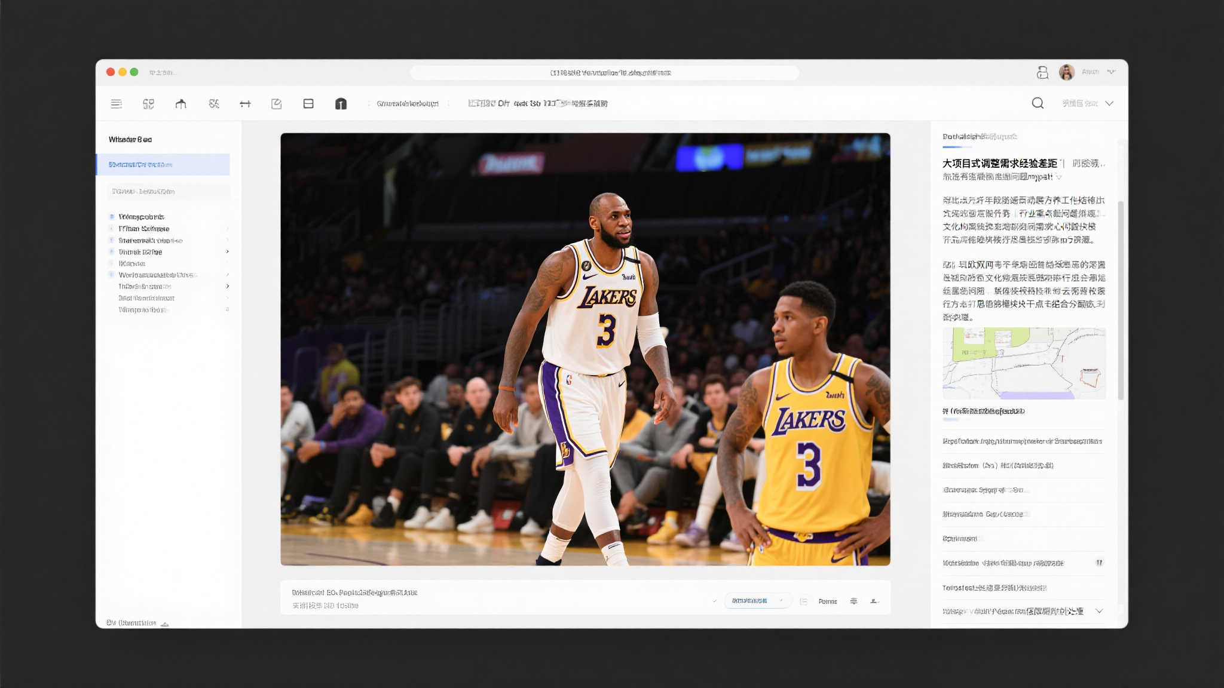This screenshot has height=688, width=1224.
Task: Click the split-panel rectangle toolbar icon
Action: pyautogui.click(x=308, y=104)
